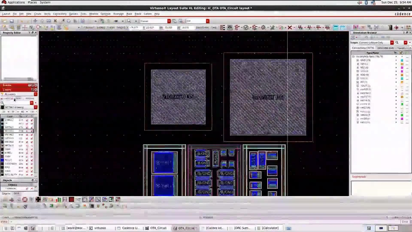
Task: Expand the GND (15) net tree node
Action: [x=358, y=60]
